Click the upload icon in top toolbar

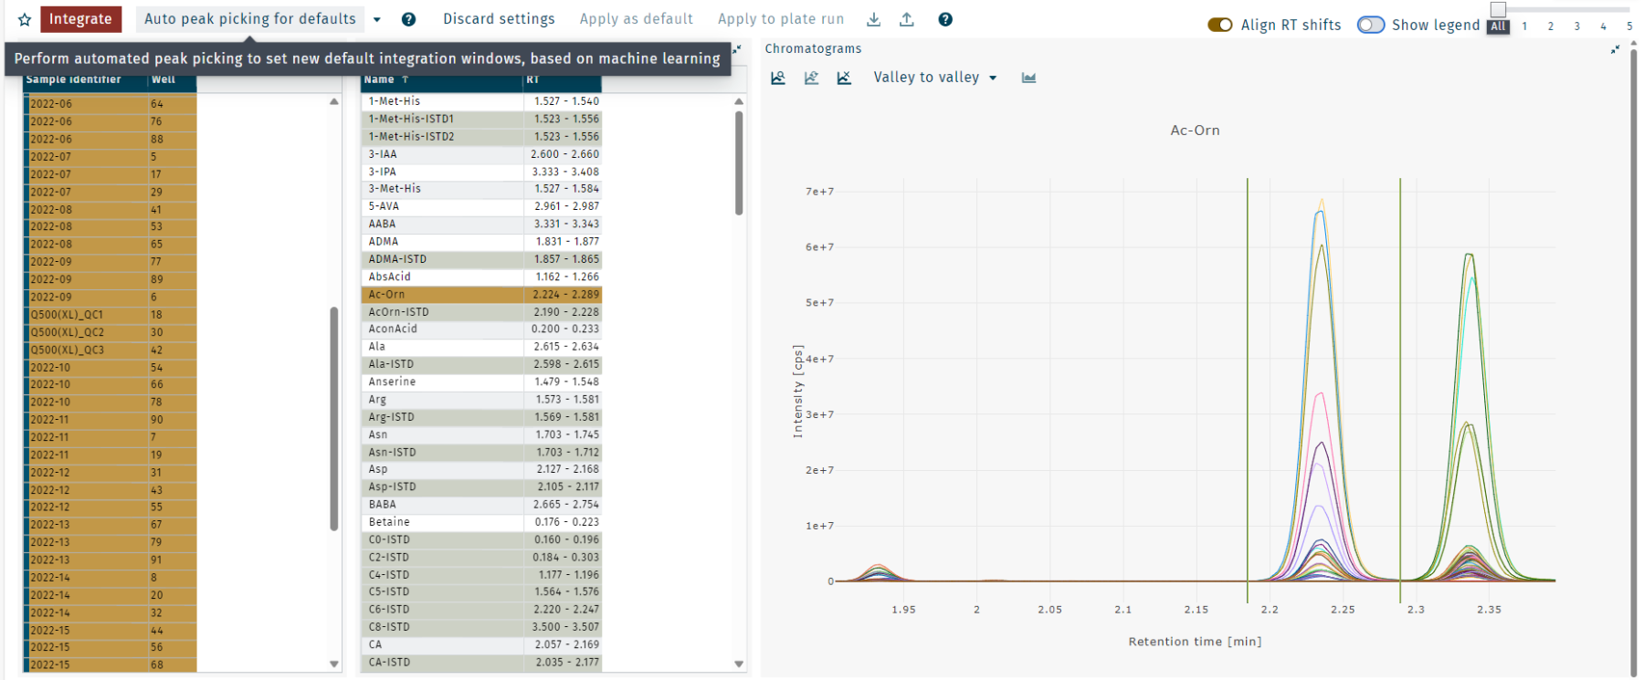pos(907,19)
